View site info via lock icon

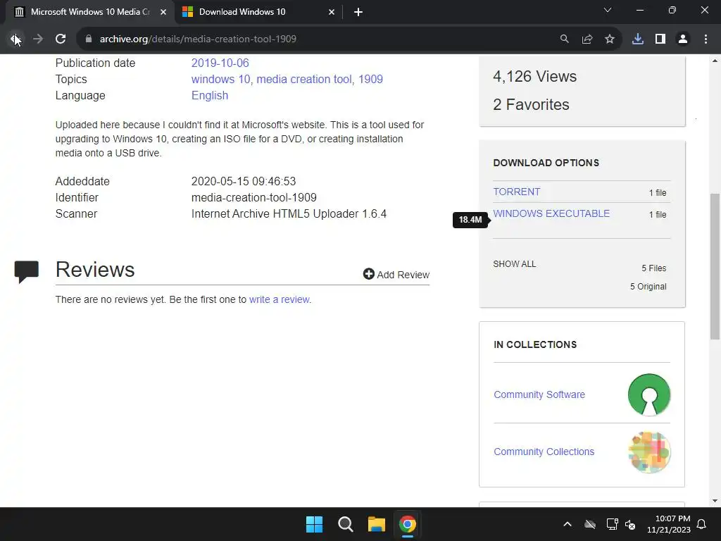pyautogui.click(x=89, y=39)
